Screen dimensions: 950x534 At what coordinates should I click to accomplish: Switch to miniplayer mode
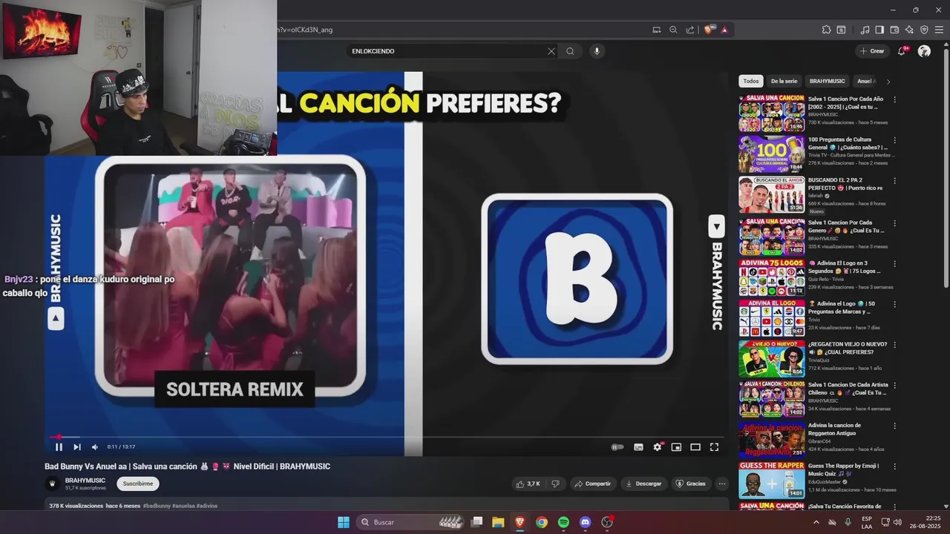[x=676, y=447]
